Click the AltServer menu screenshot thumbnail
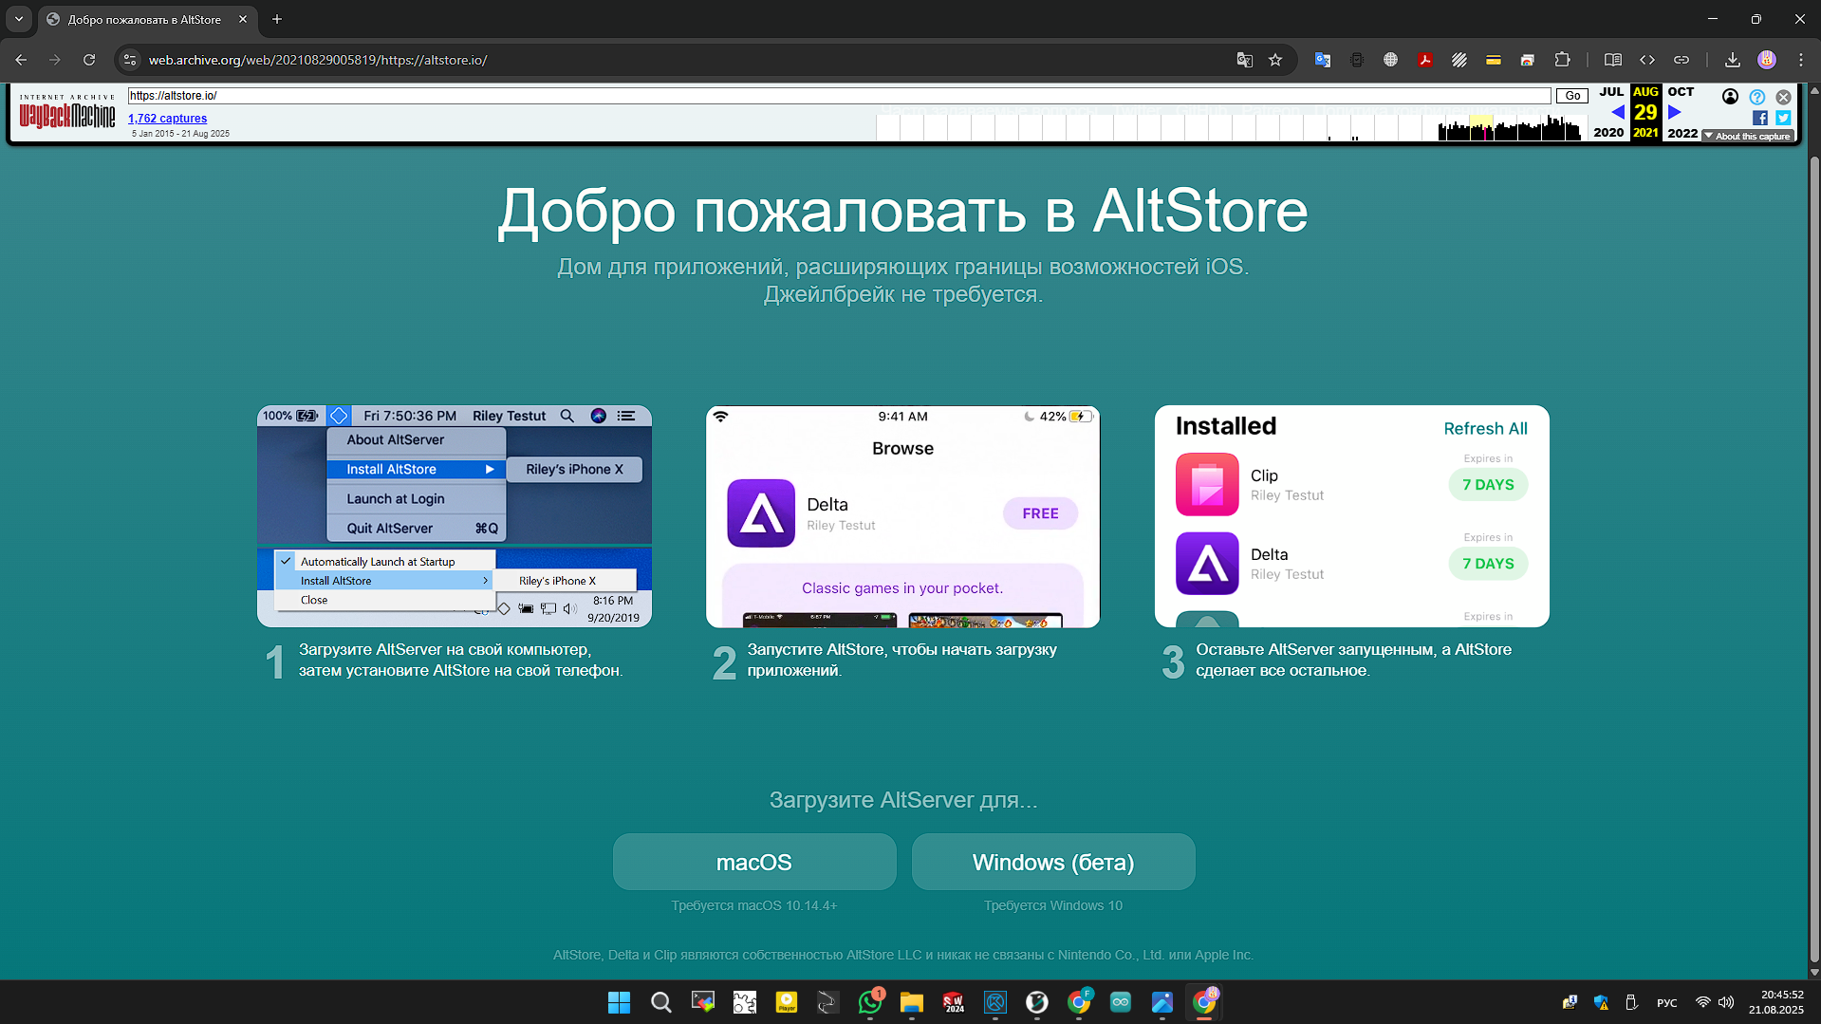Screen dimensions: 1821x1024 click(455, 516)
